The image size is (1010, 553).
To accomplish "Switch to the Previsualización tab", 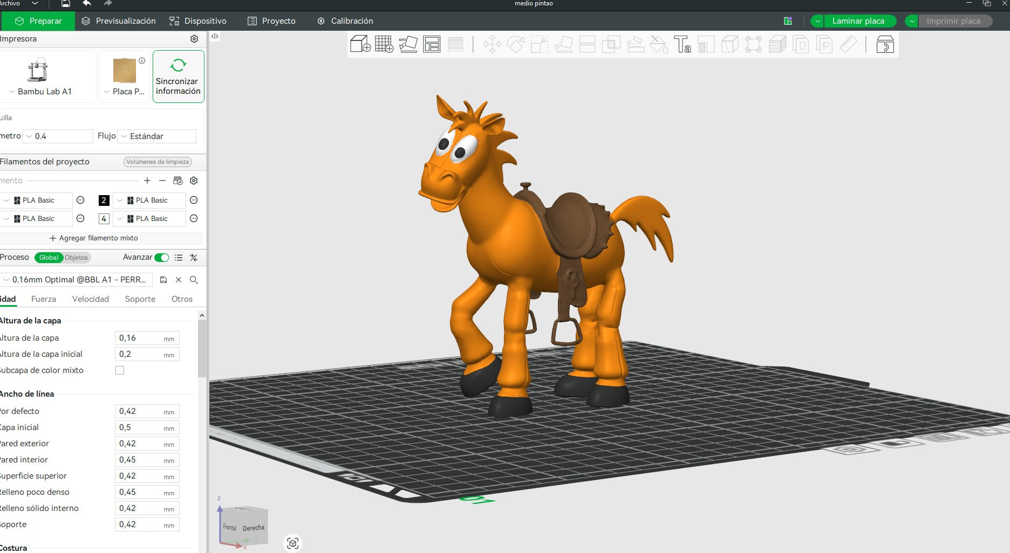I will click(x=119, y=21).
